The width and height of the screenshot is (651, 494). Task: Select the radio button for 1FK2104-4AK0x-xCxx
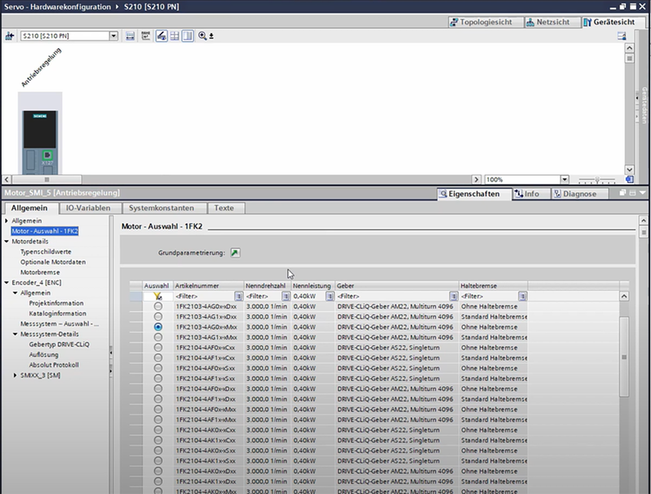pos(158,430)
